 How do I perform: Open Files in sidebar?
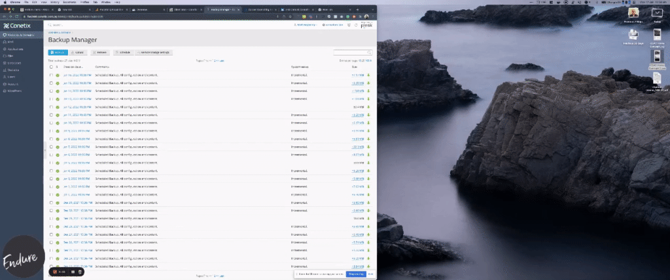click(22, 56)
